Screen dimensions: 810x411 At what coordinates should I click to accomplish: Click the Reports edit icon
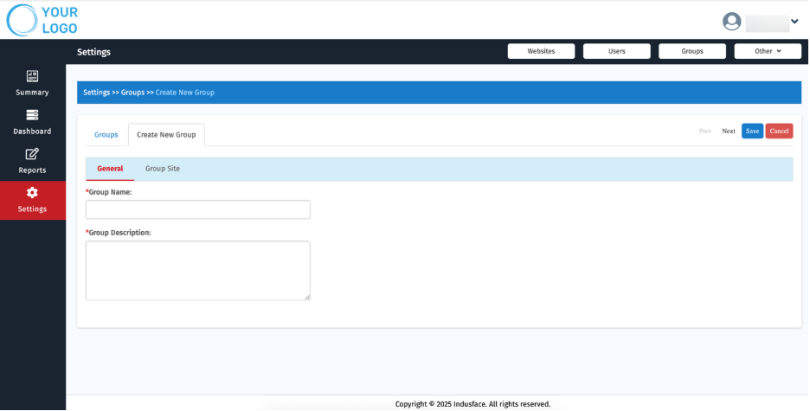coord(32,154)
